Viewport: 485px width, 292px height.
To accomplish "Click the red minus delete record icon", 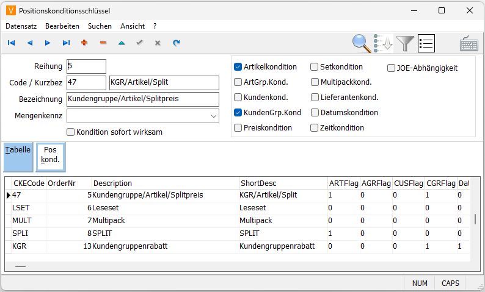I will pyautogui.click(x=103, y=43).
